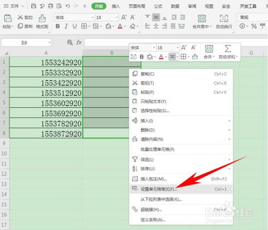Click the fx insert function icon
The width and height of the screenshot is (268, 230).
[x=79, y=42]
